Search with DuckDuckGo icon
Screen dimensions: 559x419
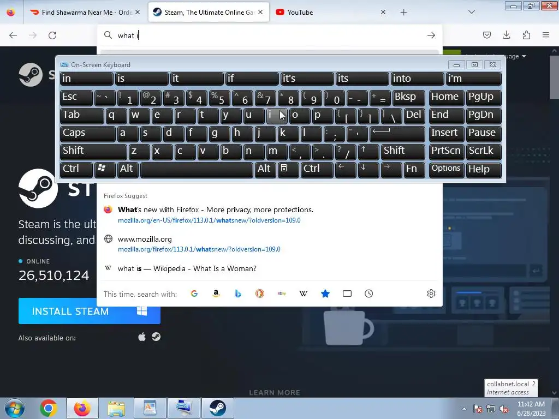pyautogui.click(x=260, y=294)
